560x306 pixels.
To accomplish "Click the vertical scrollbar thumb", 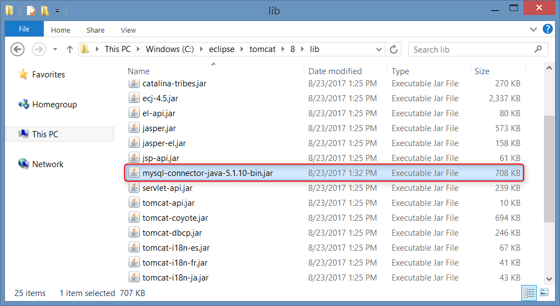I will tap(549, 169).
